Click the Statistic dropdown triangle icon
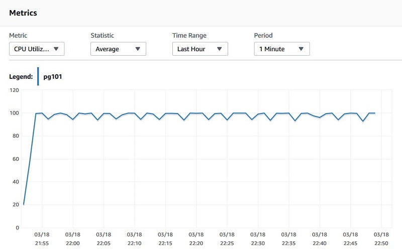The height and width of the screenshot is (251, 402). tap(138, 49)
